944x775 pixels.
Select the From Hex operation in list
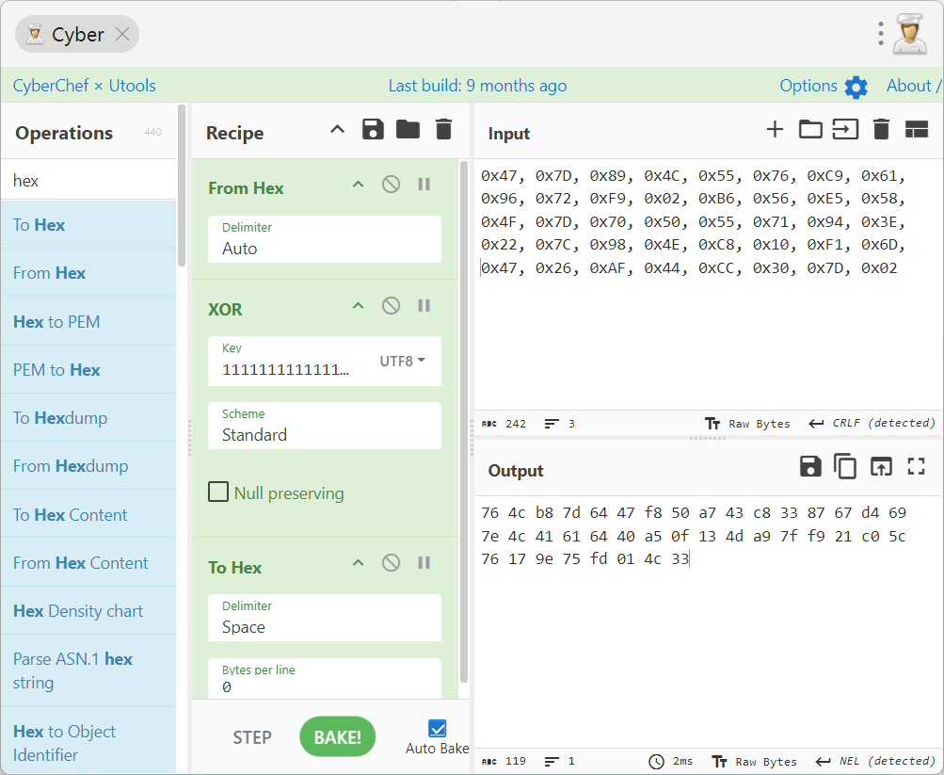tap(88, 273)
